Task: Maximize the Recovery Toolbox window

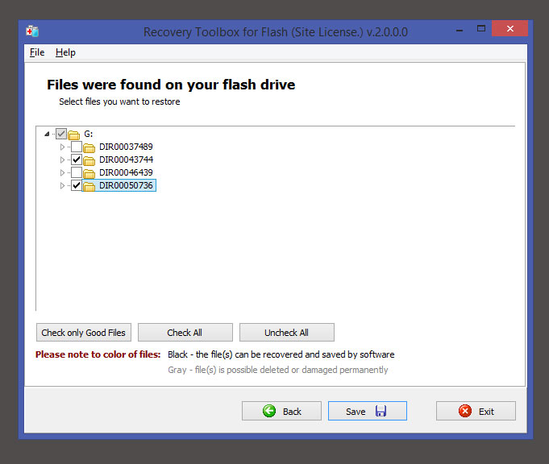Action: (x=481, y=29)
